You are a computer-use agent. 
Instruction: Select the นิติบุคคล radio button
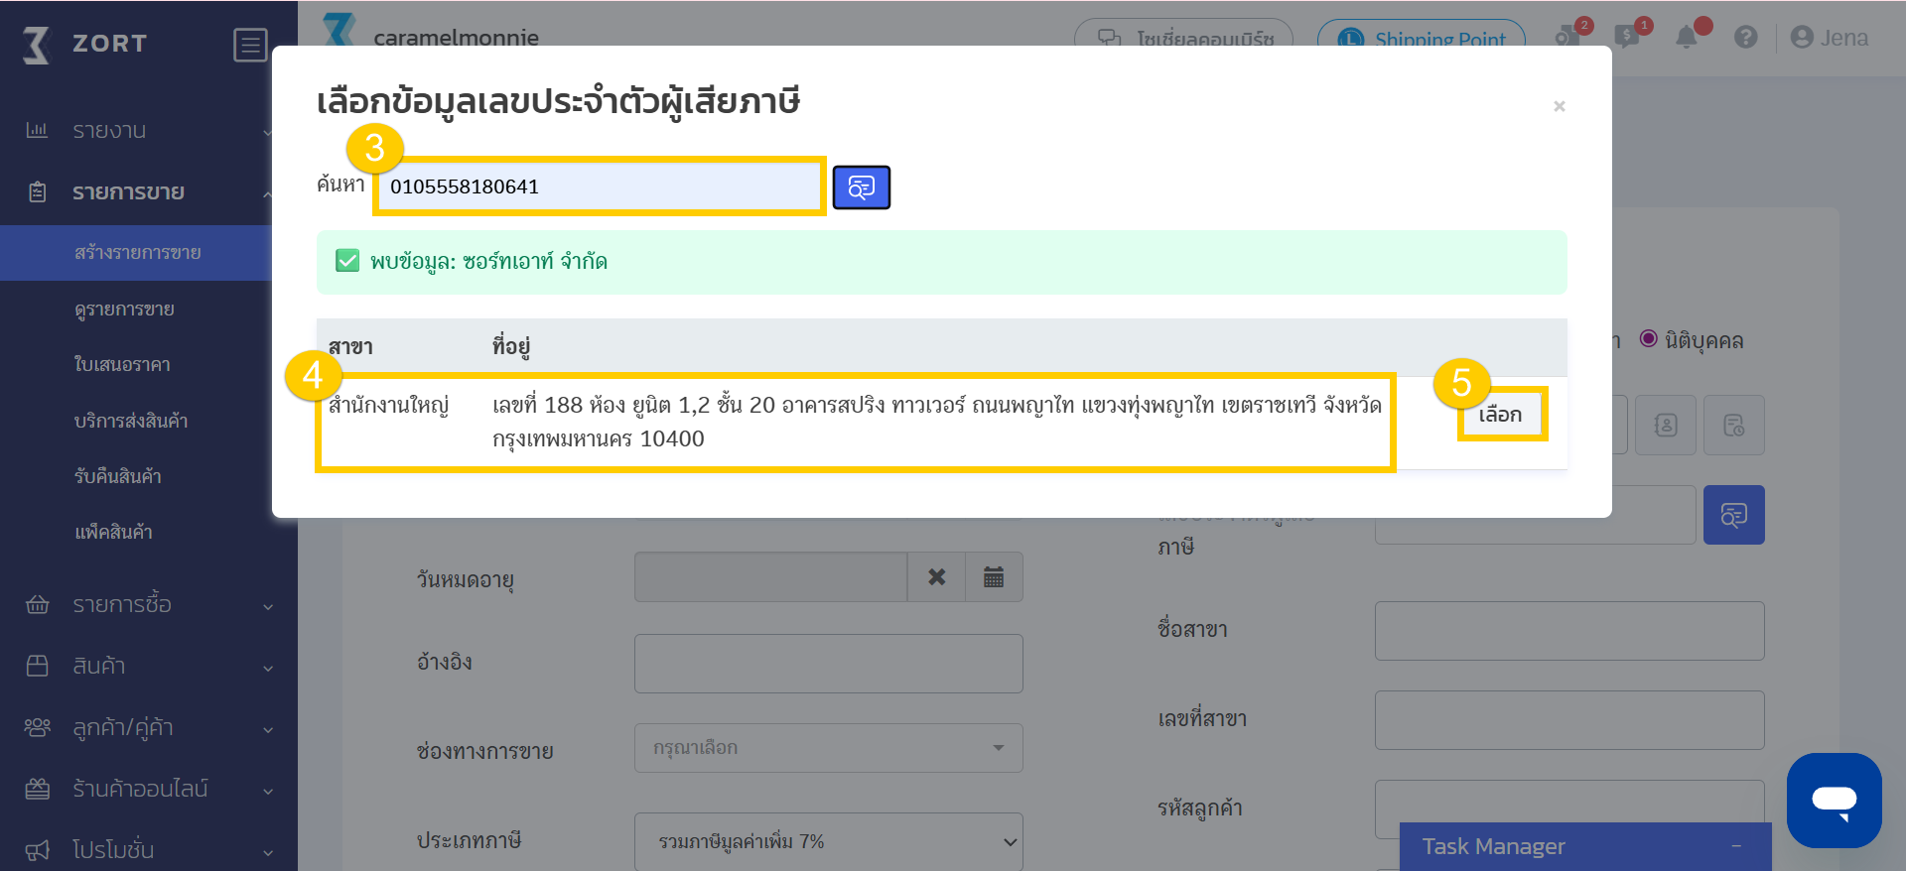(x=1649, y=339)
